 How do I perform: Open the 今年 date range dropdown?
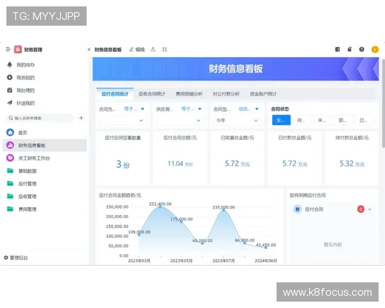[237, 121]
